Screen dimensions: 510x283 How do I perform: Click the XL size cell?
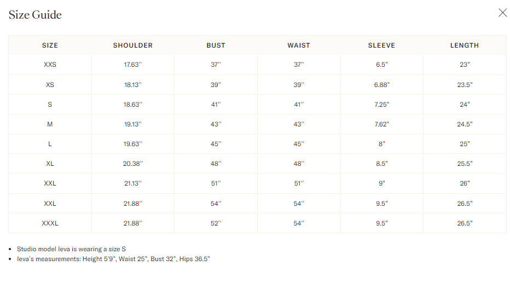pos(50,164)
